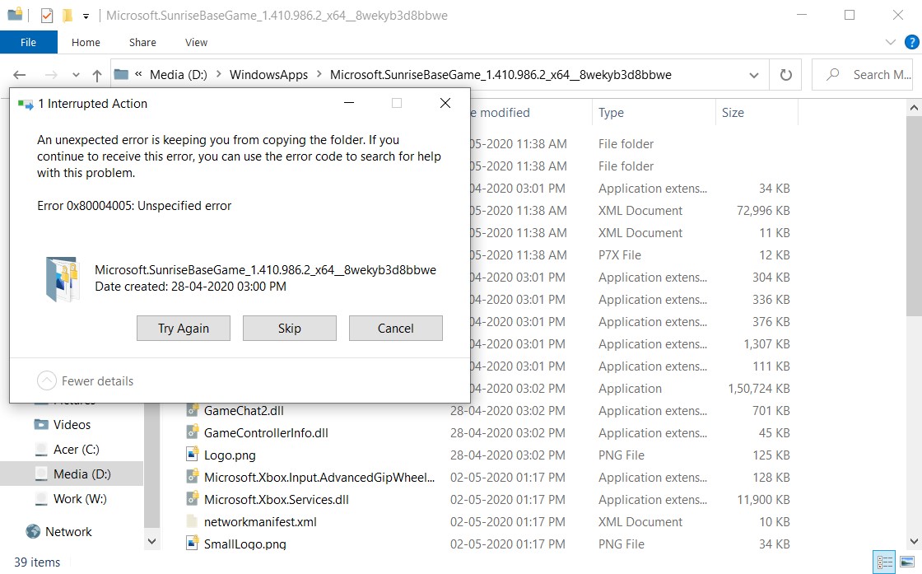922x574 pixels.
Task: Sort by Size column header
Action: click(x=757, y=112)
